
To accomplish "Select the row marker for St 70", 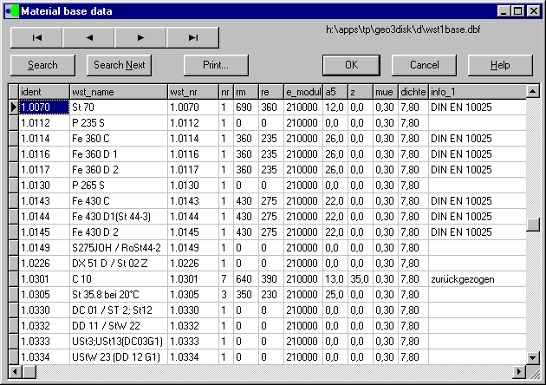I will tap(13, 107).
